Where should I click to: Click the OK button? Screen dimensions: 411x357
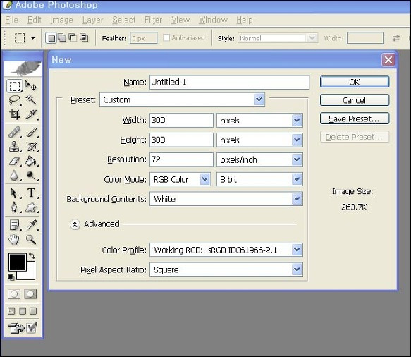click(x=355, y=82)
